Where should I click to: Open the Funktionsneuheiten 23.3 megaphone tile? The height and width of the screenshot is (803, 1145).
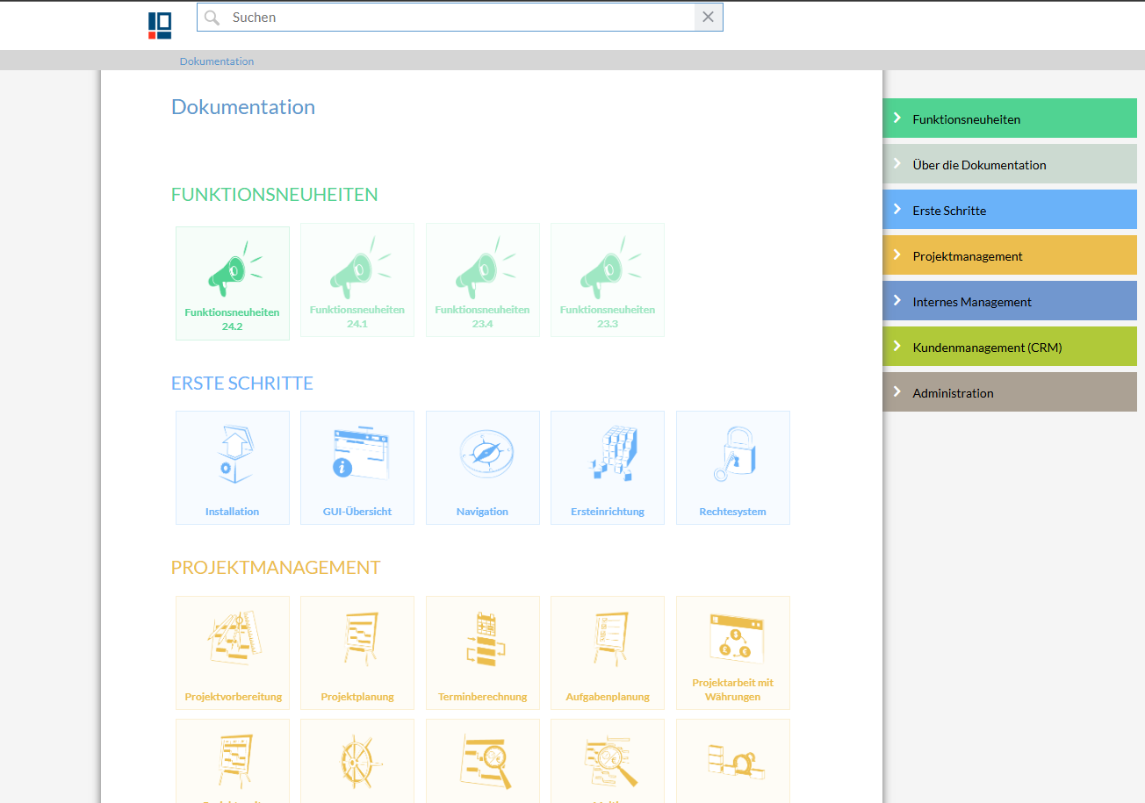click(x=608, y=280)
